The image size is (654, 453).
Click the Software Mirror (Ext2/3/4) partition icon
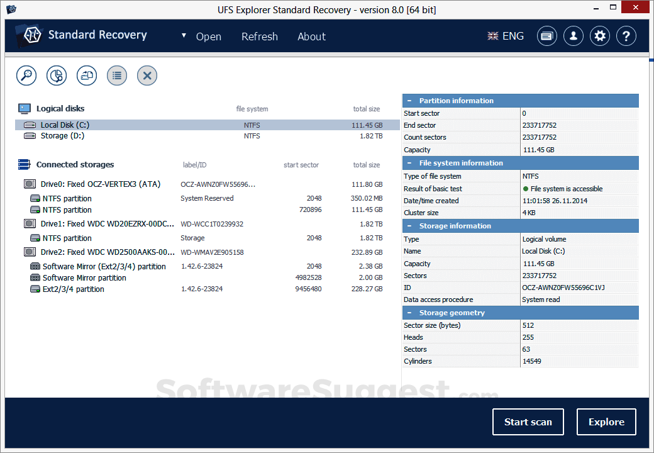35,266
